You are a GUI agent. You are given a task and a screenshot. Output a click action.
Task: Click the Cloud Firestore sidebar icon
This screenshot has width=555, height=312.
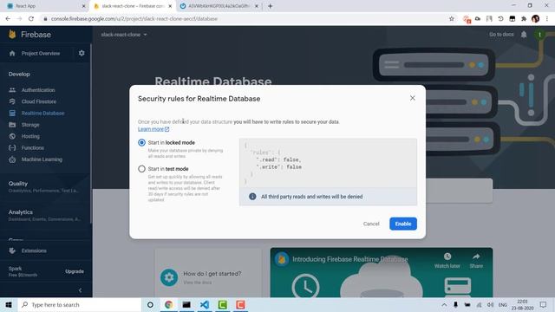tap(12, 101)
